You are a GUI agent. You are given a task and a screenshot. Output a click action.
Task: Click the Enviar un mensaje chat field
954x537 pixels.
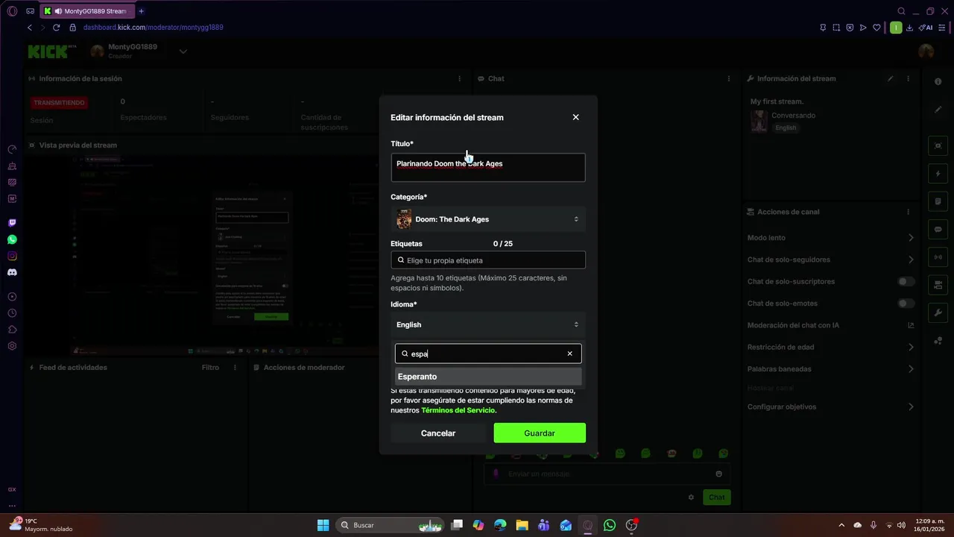[x=607, y=474]
